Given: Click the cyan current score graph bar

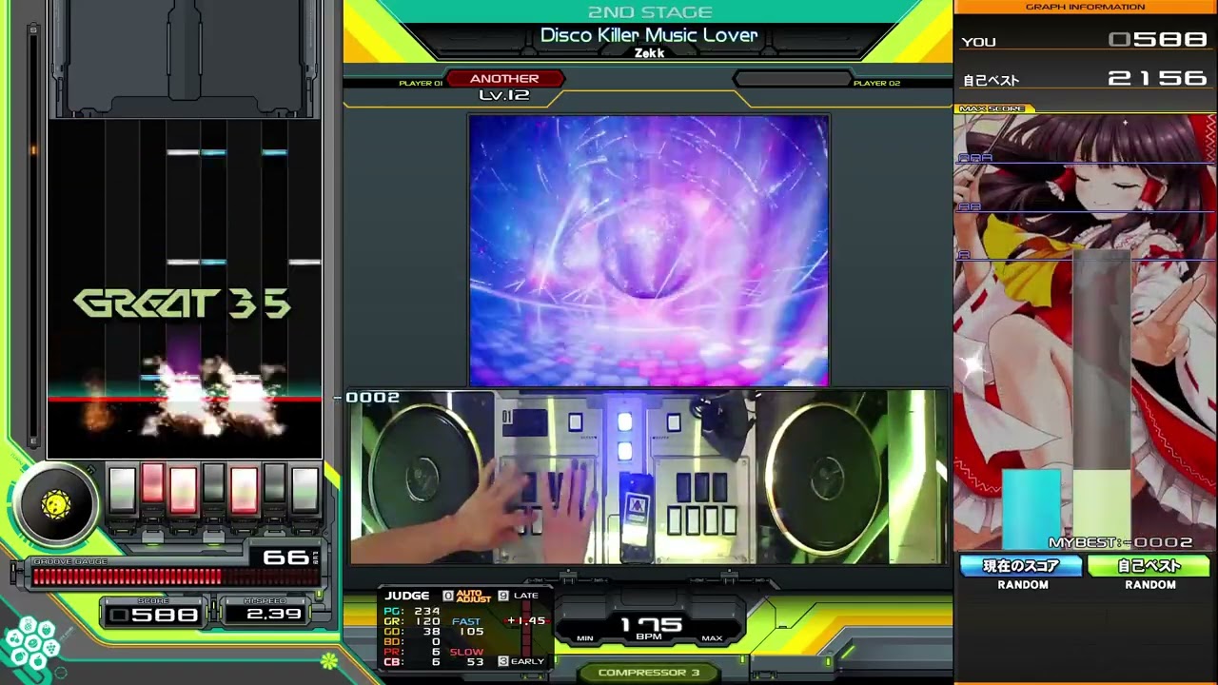Looking at the screenshot, I should (1031, 508).
